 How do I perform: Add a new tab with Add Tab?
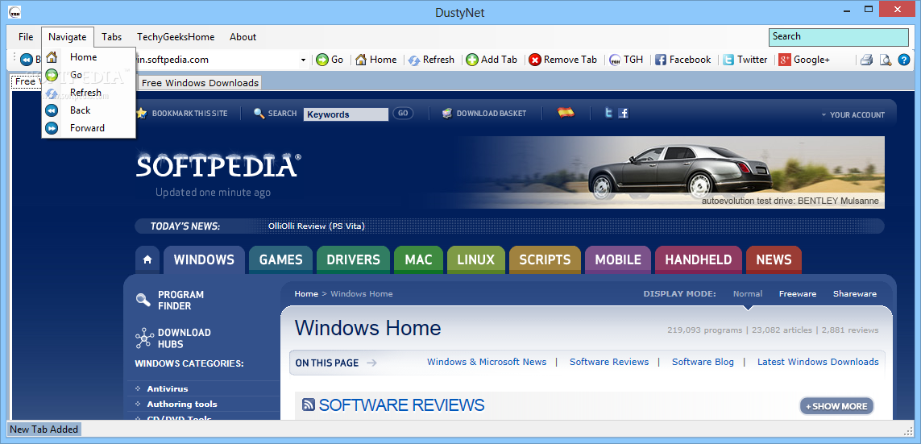pyautogui.click(x=492, y=60)
